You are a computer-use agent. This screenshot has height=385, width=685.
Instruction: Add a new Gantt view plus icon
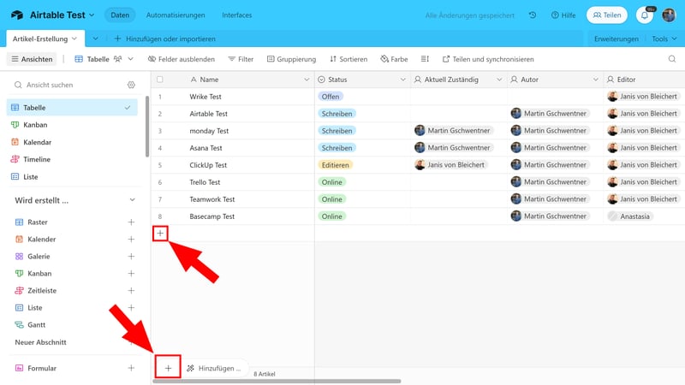click(131, 325)
